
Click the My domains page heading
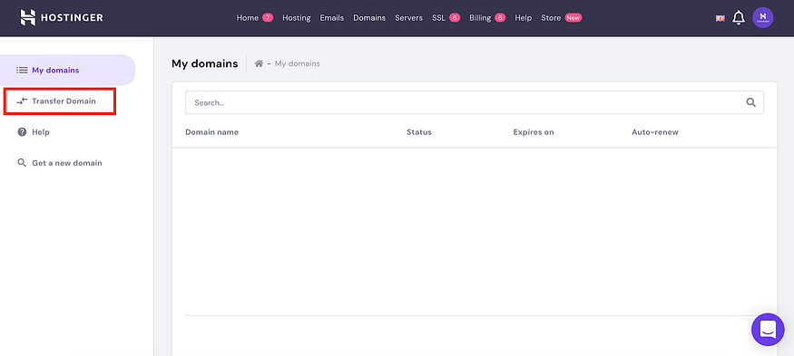click(204, 63)
